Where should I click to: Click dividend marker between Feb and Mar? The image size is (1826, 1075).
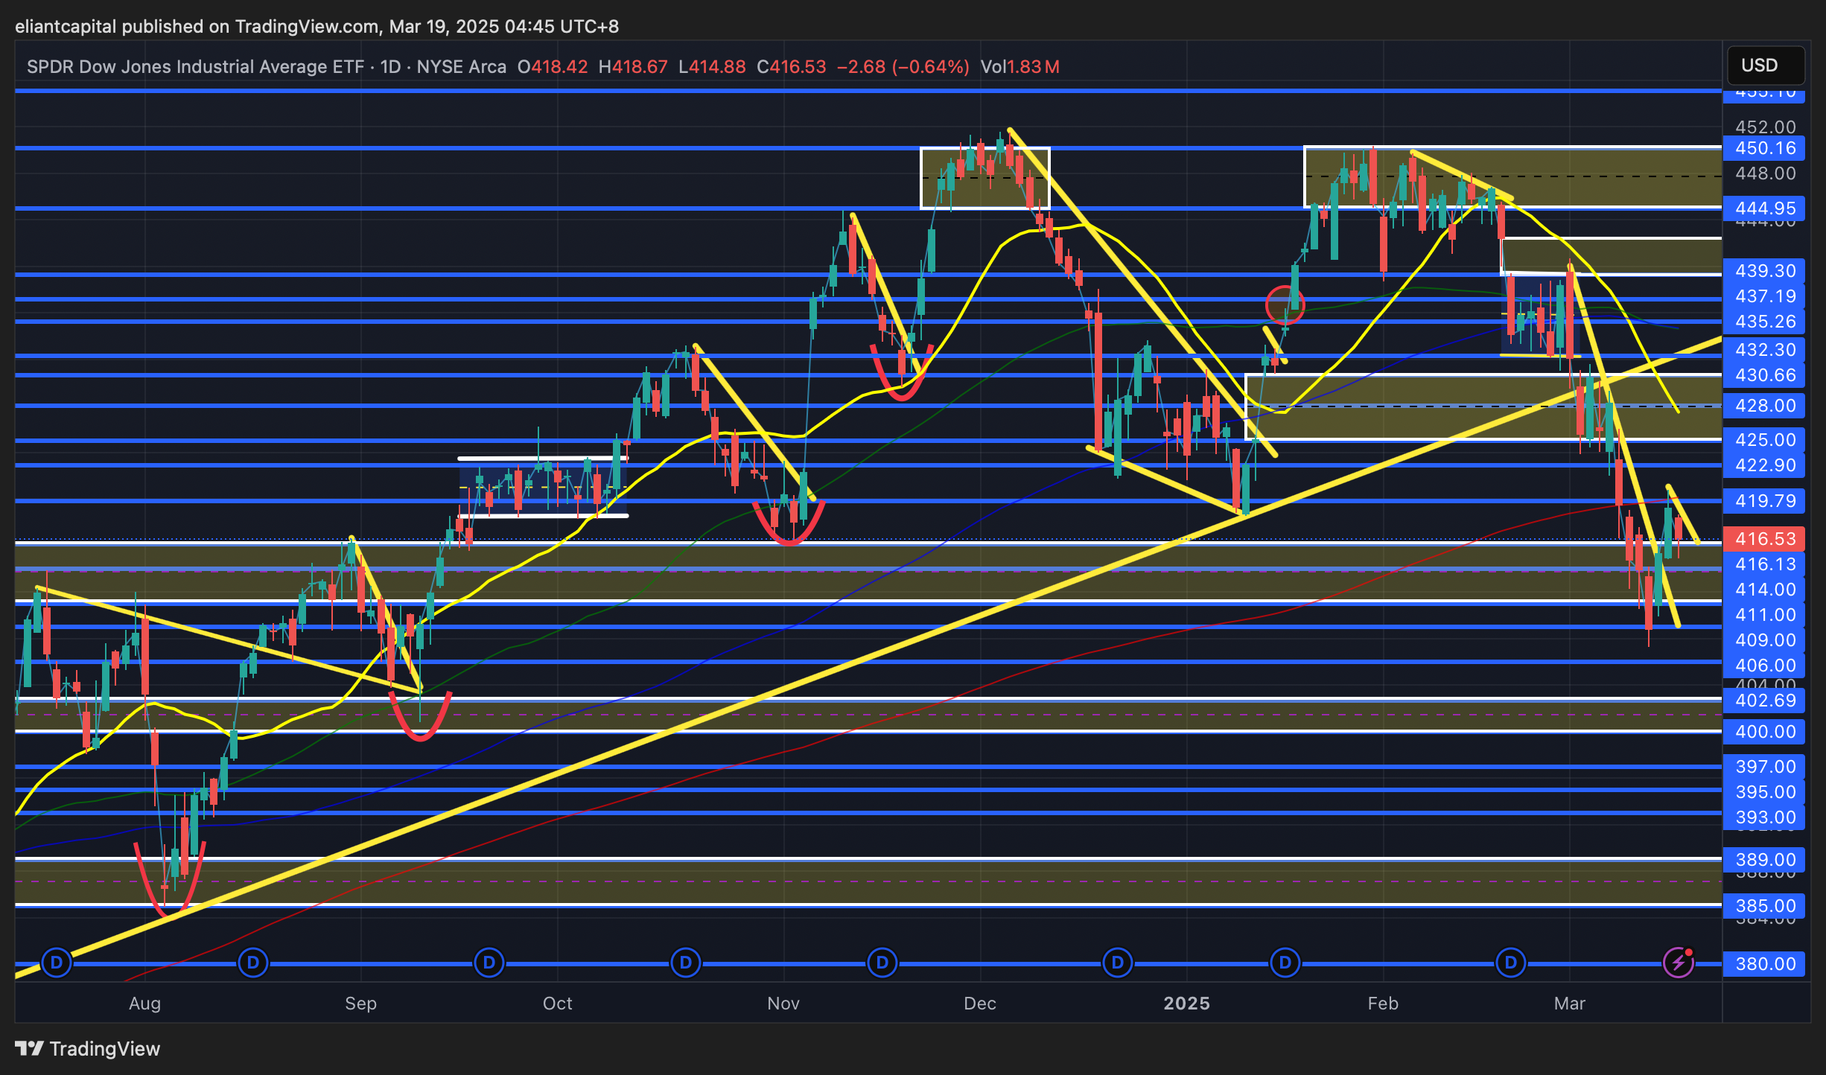coord(1510,963)
